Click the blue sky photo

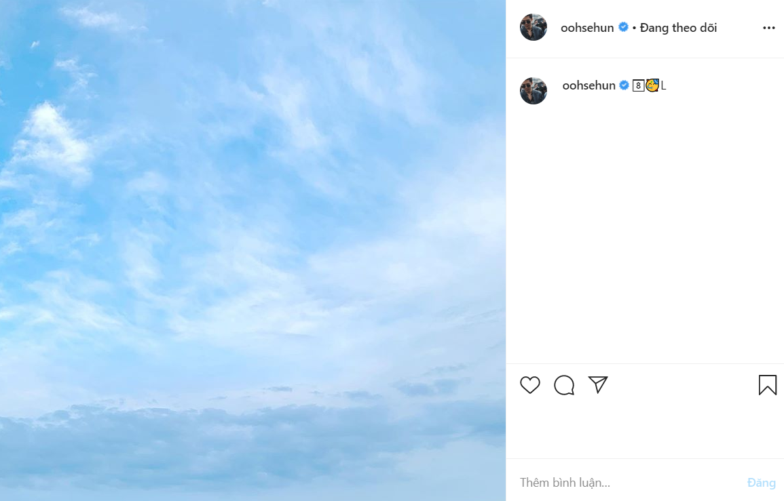pos(253,203)
